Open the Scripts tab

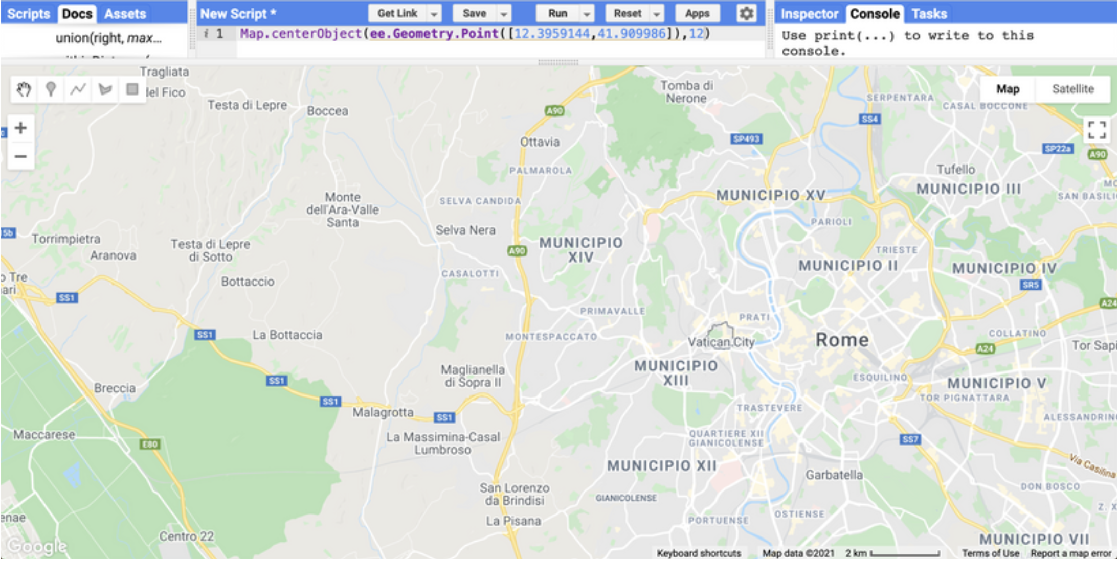tap(29, 14)
